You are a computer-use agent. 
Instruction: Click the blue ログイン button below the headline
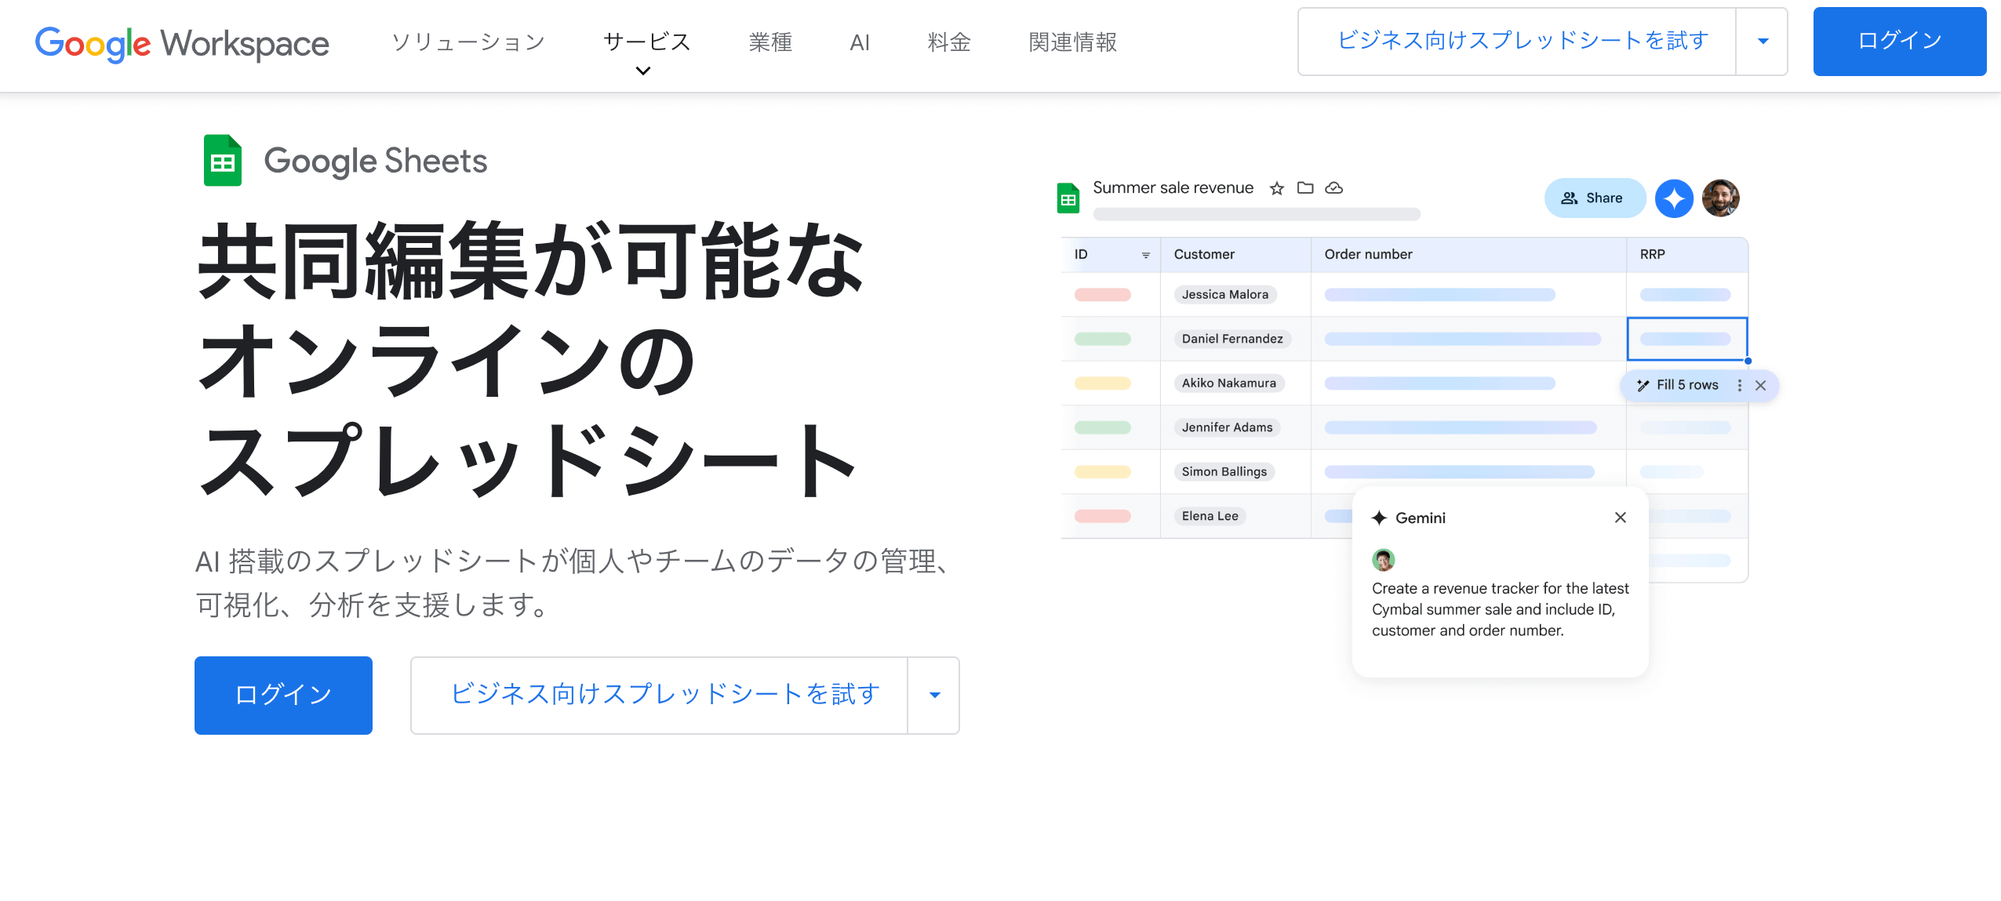[x=283, y=696]
